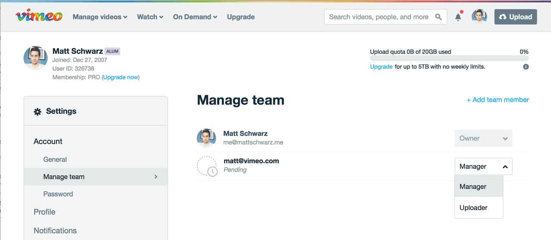This screenshot has height=240, width=551.
Task: Select the Account section heading
Action: tap(48, 141)
